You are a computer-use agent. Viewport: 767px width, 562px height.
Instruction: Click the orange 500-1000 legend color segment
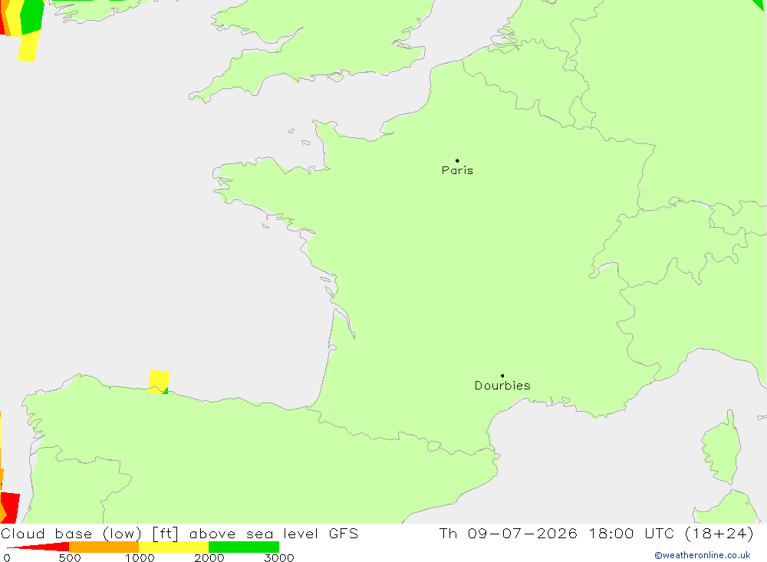pos(104,547)
